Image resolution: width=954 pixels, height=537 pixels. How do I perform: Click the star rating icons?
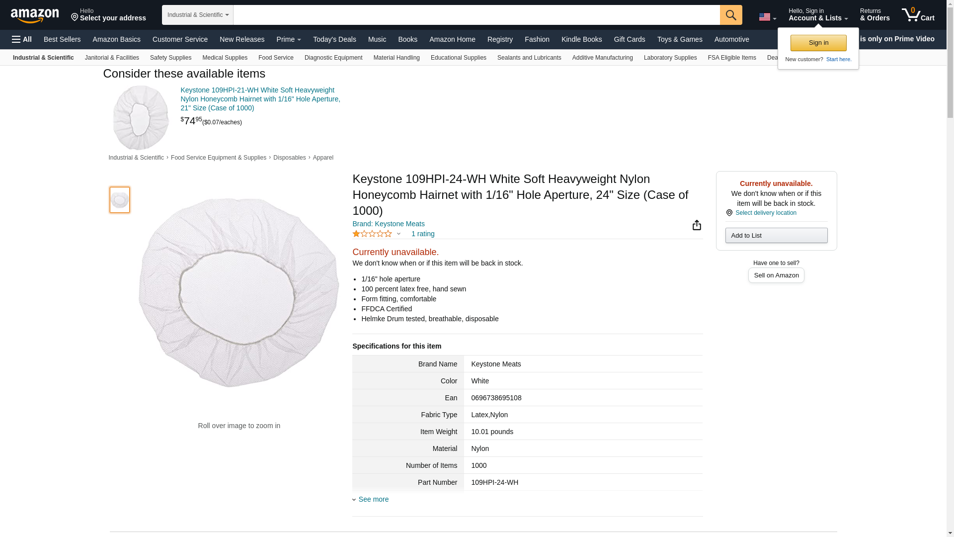point(372,234)
